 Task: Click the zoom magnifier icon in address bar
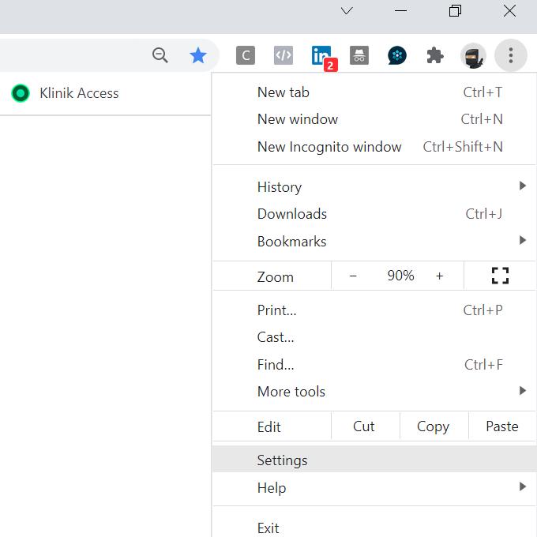click(x=160, y=55)
